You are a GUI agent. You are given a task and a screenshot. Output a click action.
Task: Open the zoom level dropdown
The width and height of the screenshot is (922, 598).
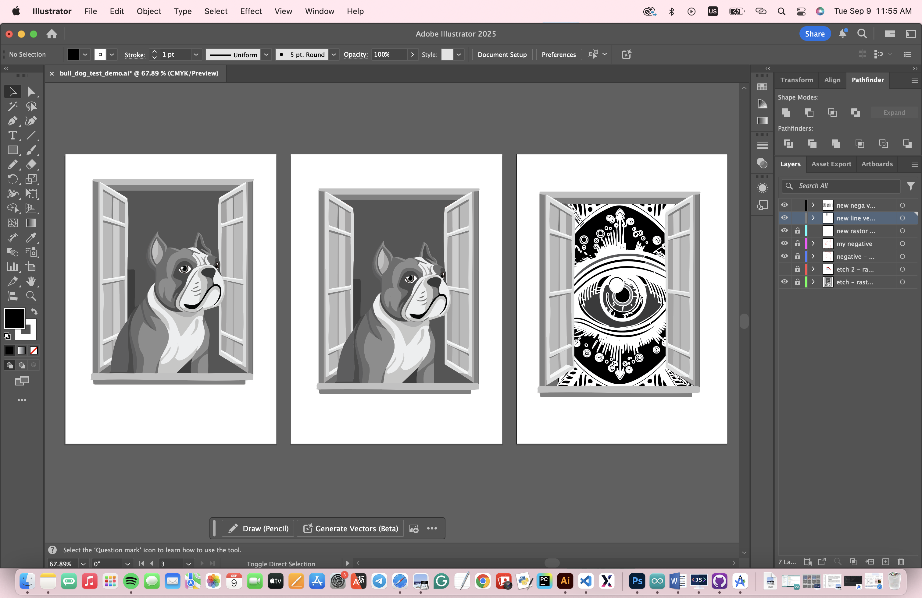tap(83, 564)
